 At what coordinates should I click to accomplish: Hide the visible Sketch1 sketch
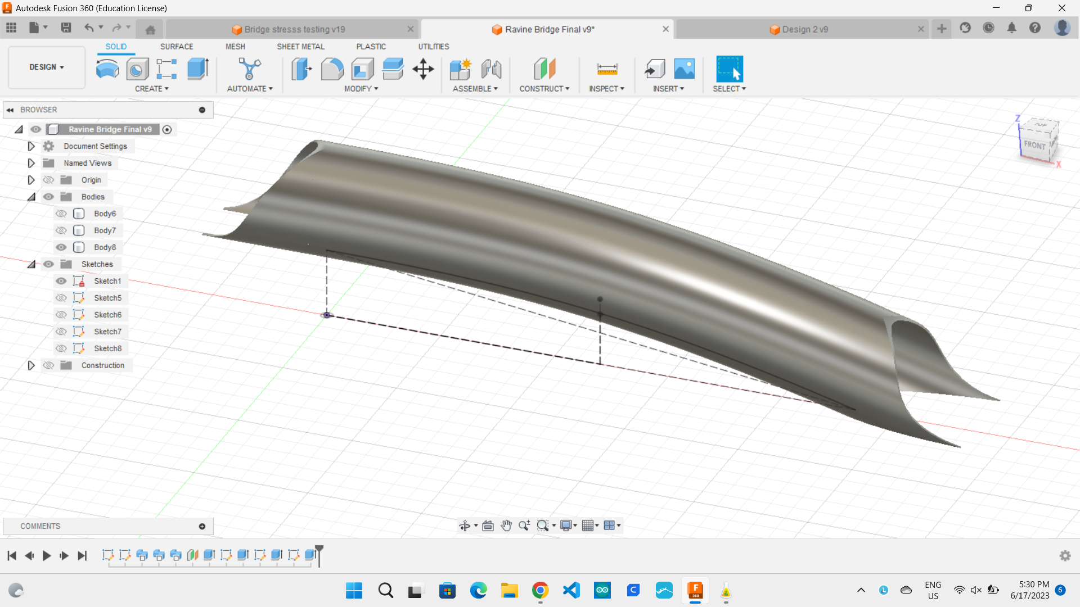tap(61, 280)
